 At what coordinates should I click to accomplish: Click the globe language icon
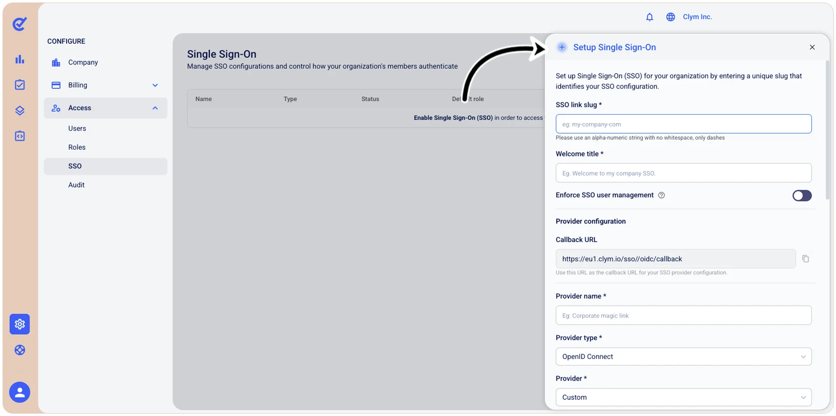tap(670, 17)
